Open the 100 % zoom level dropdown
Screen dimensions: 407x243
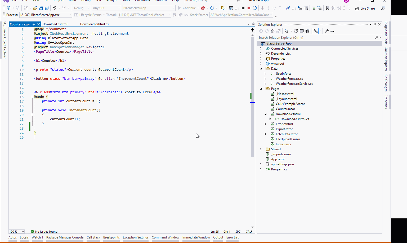tap(16, 232)
